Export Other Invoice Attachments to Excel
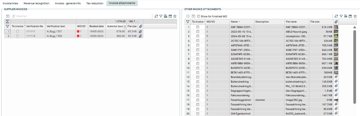Screen dimensions: 360x116 coord(345,16)
